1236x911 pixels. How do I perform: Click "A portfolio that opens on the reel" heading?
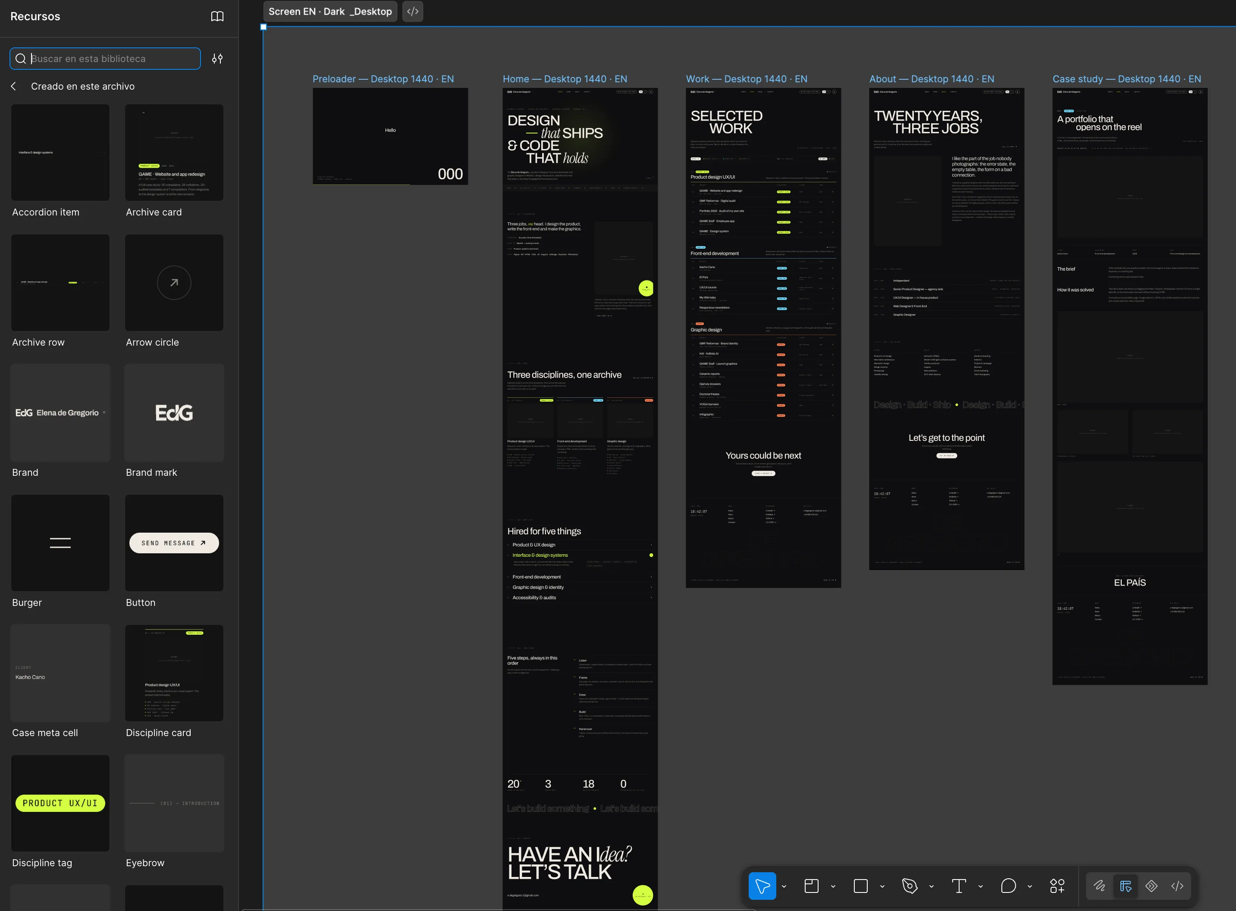pyautogui.click(x=1099, y=123)
